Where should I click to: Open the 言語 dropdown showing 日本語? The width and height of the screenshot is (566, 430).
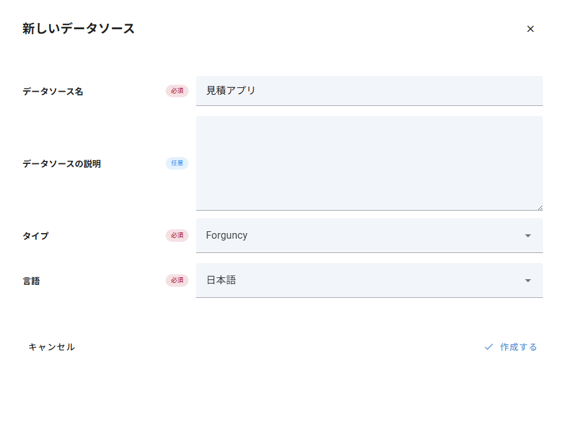(361, 280)
